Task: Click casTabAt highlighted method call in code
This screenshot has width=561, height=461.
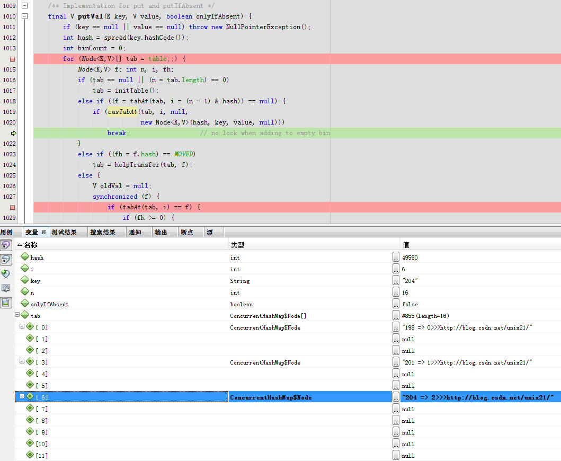Action: [x=122, y=112]
